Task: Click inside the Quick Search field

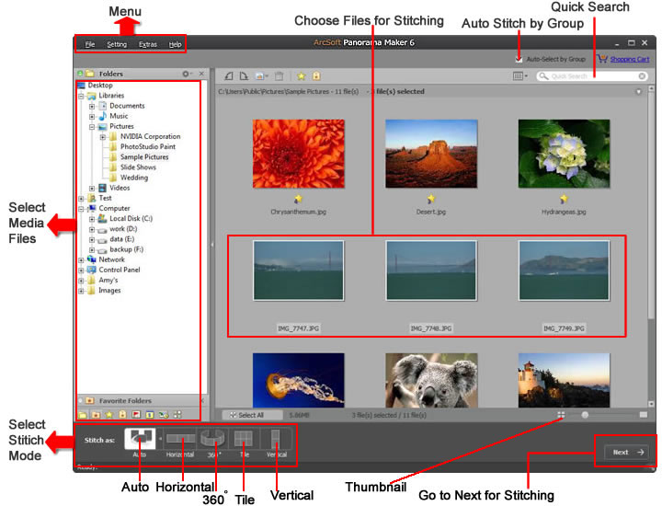Action: click(x=591, y=76)
